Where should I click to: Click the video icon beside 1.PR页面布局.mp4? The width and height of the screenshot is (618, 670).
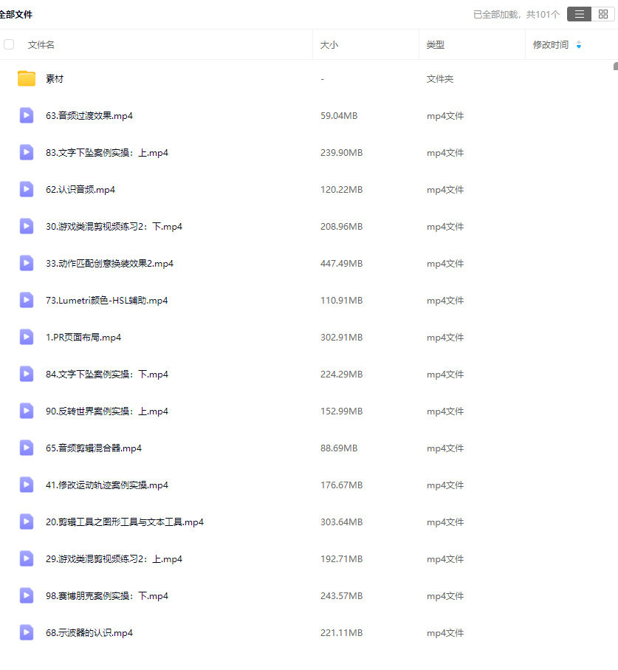coord(26,337)
